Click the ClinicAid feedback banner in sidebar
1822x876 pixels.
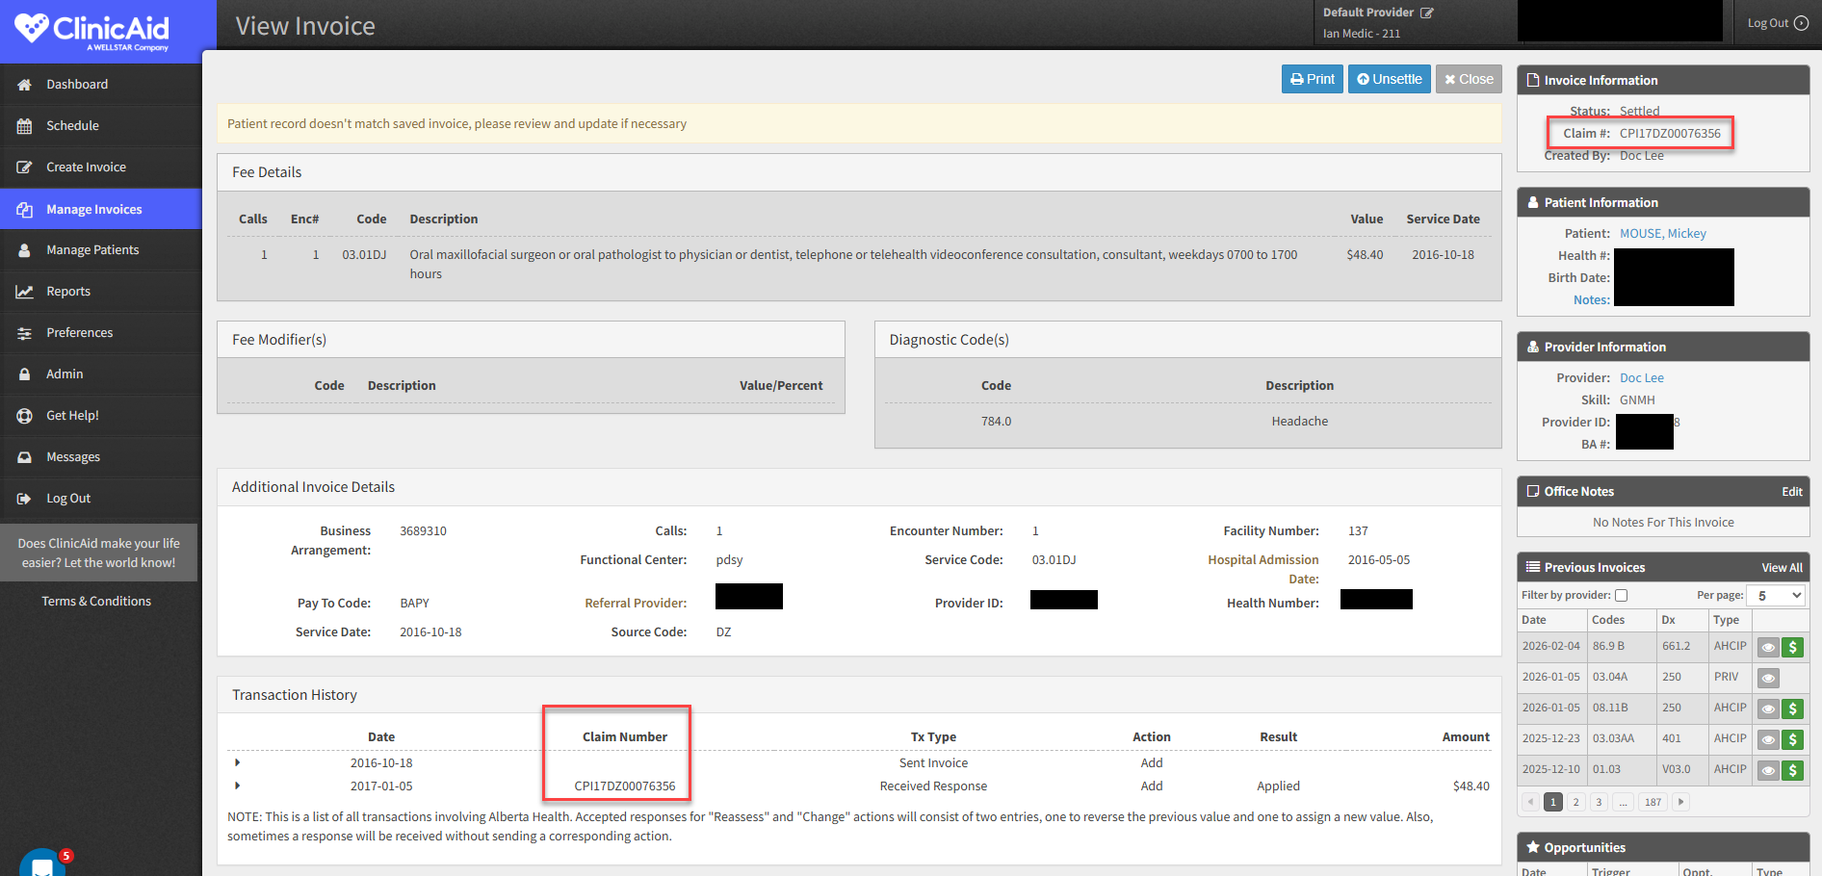pos(98,553)
